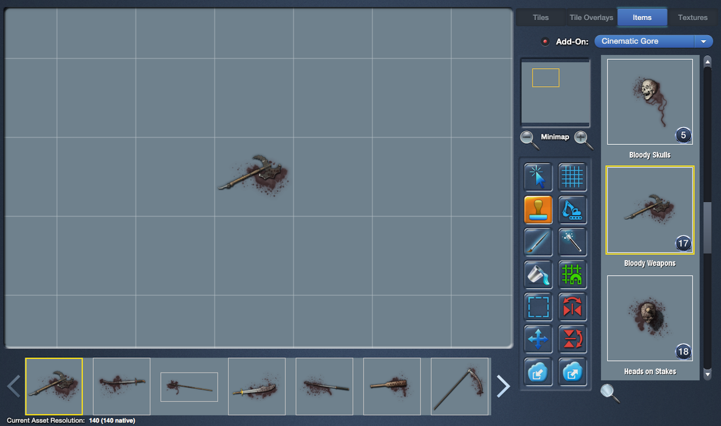Click the Bloody Skulls label
Screen dimensions: 721x426
coord(650,155)
